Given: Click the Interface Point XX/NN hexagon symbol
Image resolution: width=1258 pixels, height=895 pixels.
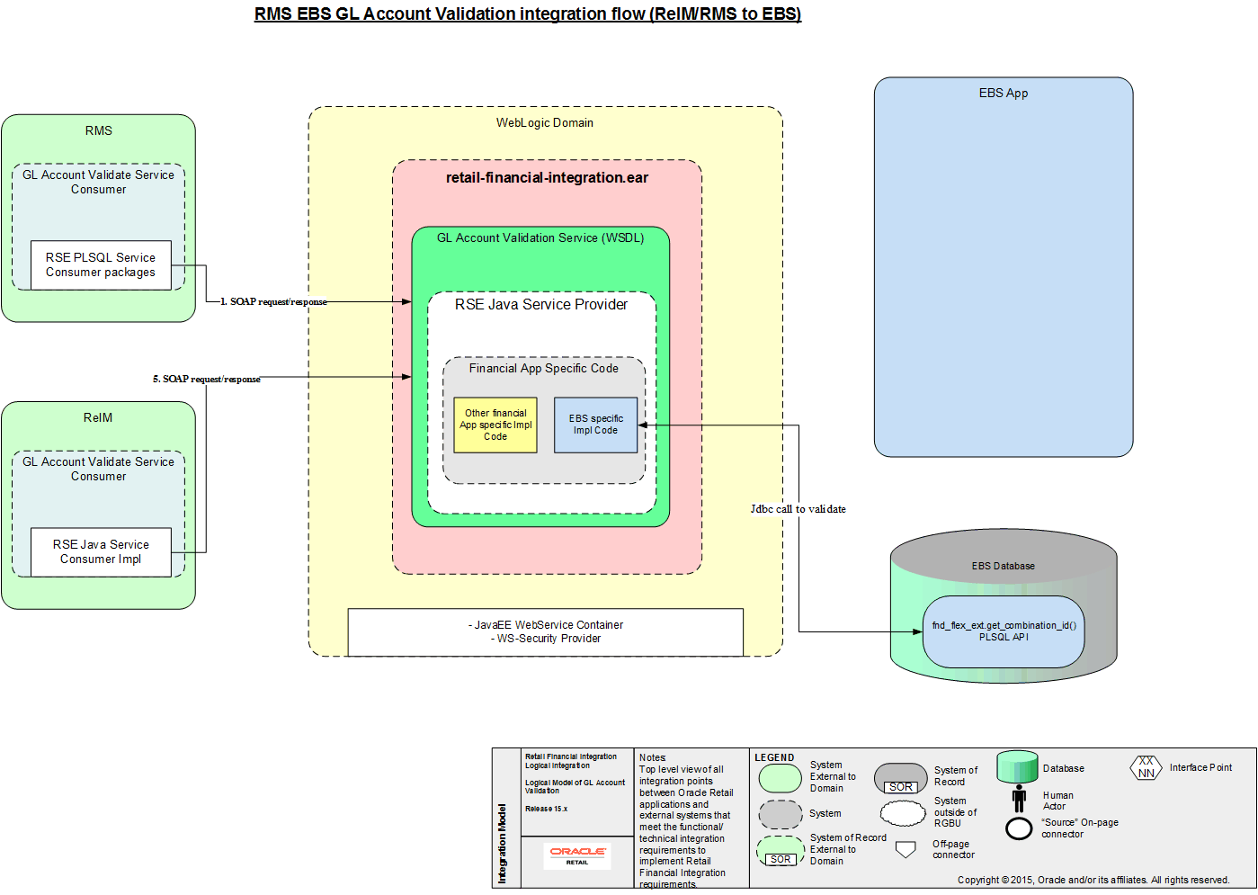Looking at the screenshot, I should [1145, 767].
